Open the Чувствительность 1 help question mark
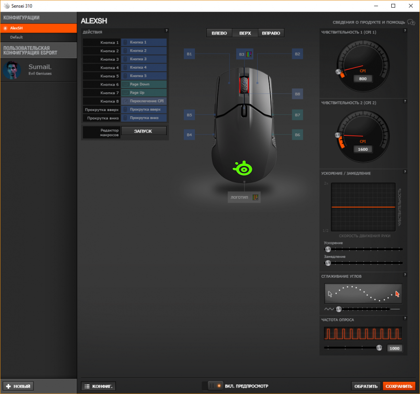 point(405,31)
